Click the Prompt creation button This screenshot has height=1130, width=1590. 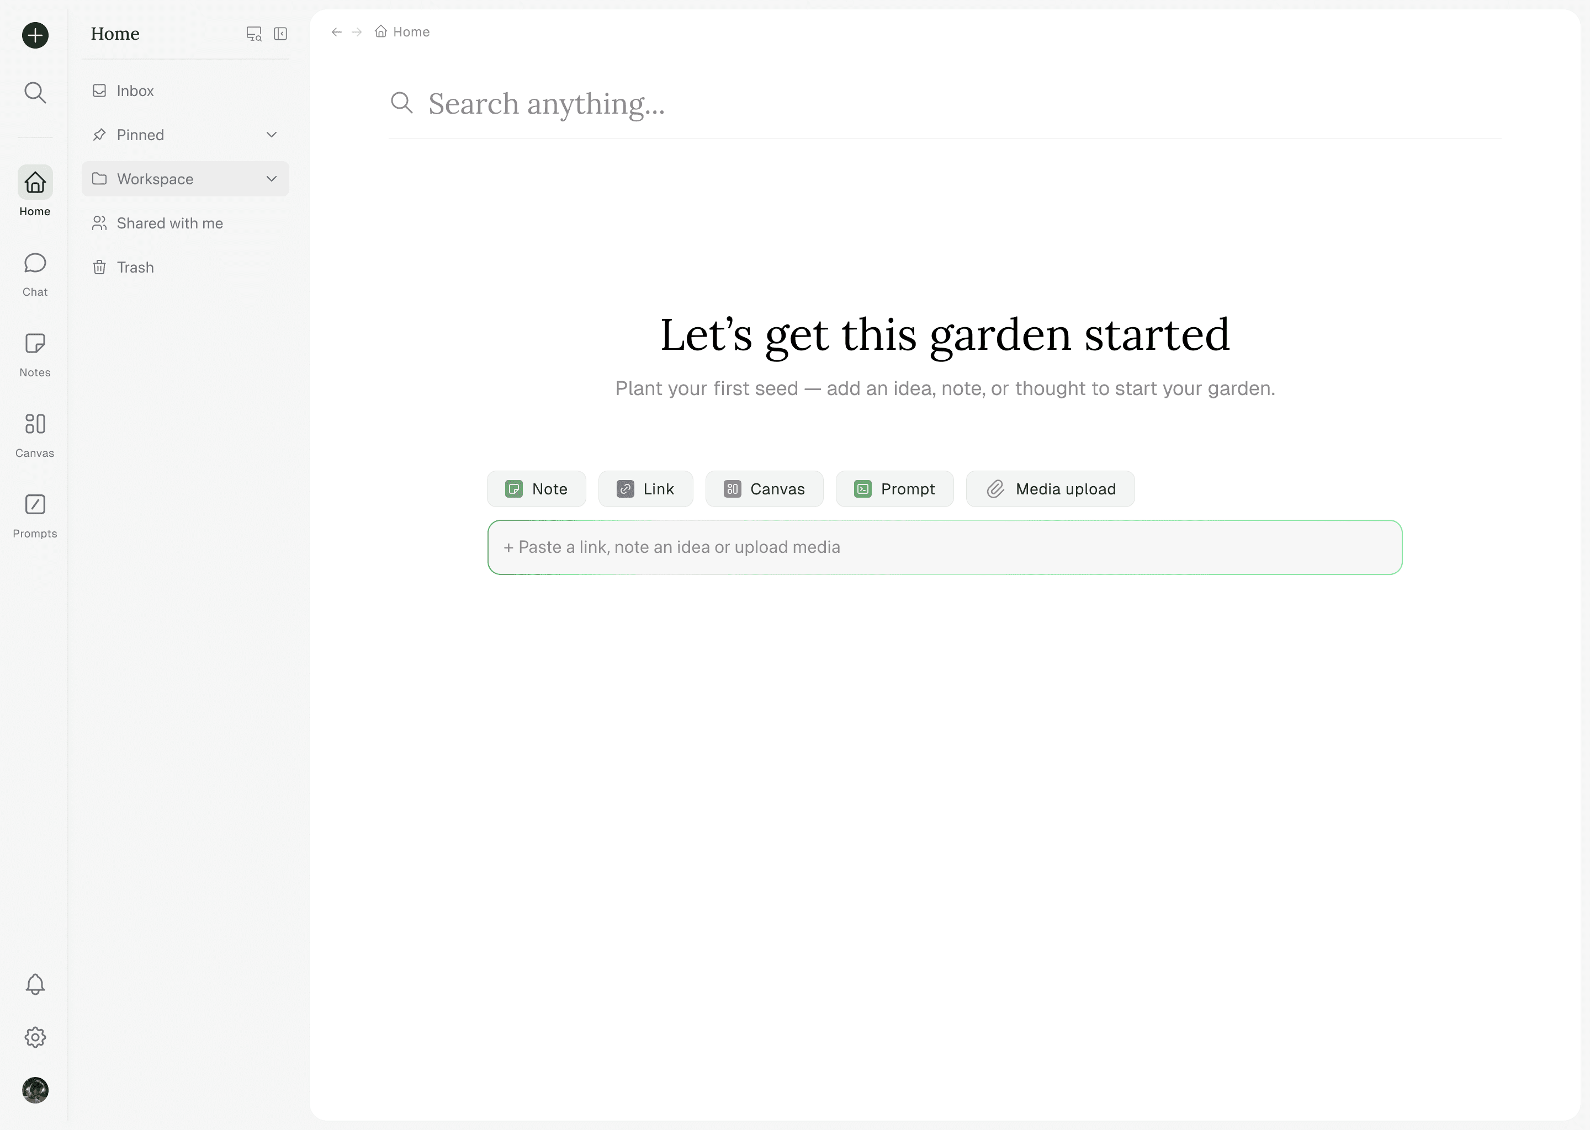point(894,489)
